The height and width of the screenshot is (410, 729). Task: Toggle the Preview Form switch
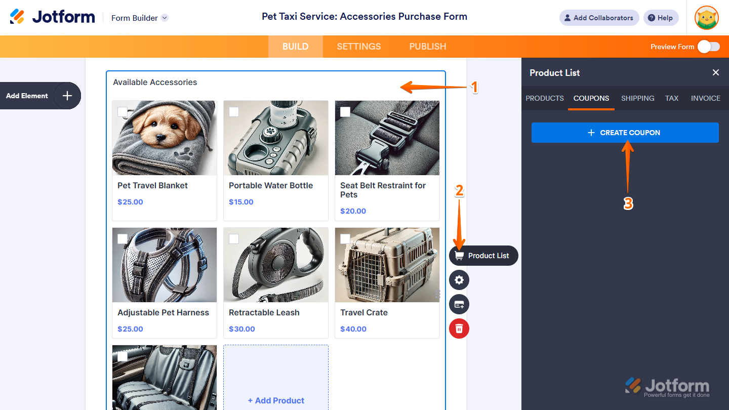coord(708,47)
